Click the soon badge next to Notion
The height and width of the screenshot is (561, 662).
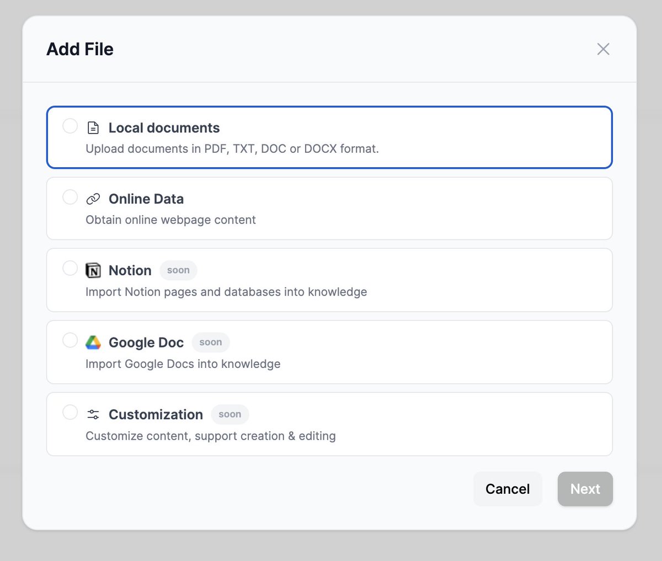178,270
